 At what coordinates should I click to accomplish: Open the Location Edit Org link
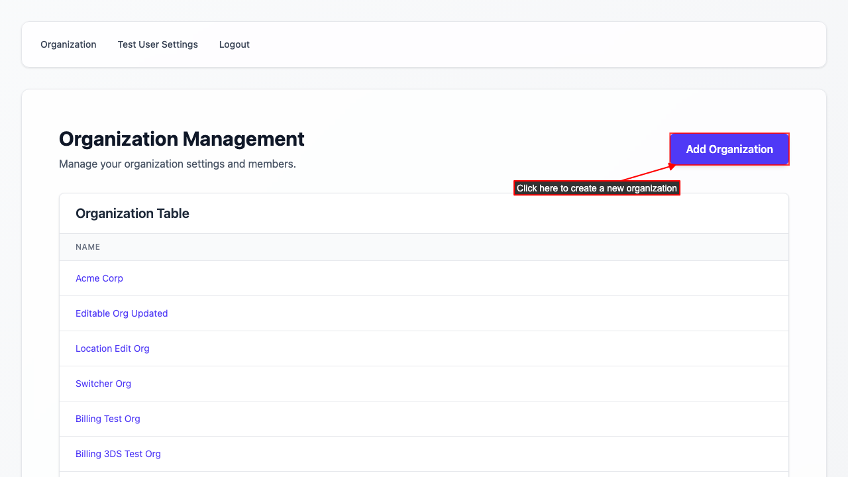112,348
